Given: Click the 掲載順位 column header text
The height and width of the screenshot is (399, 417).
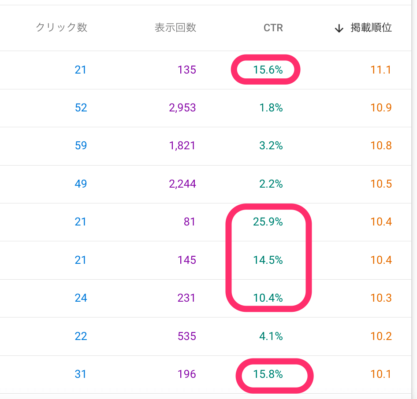Looking at the screenshot, I should (371, 28).
